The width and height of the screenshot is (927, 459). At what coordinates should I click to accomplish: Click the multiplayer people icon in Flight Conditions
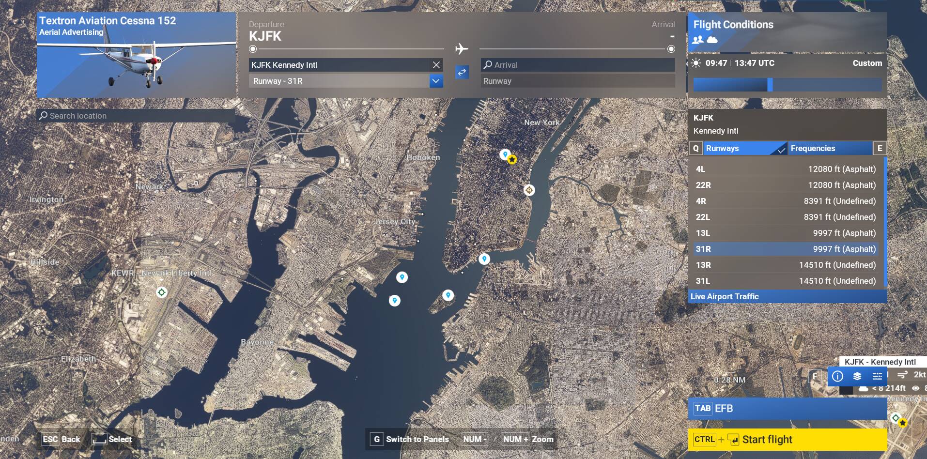tap(698, 40)
